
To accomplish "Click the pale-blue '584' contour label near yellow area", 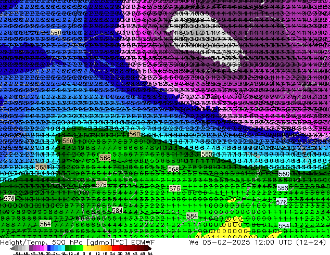I will click(284, 226).
